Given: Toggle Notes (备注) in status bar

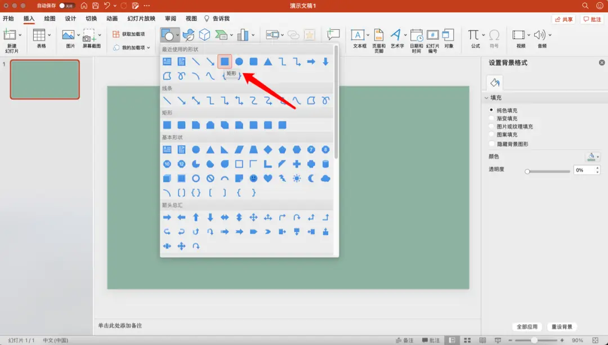Looking at the screenshot, I should point(404,340).
